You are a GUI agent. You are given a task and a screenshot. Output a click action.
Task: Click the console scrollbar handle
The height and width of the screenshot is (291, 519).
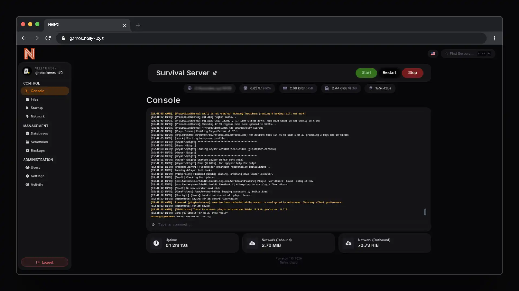click(425, 212)
